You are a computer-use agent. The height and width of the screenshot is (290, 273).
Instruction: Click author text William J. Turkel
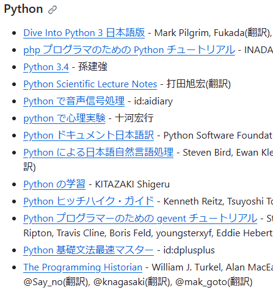pyautogui.click(x=187, y=267)
